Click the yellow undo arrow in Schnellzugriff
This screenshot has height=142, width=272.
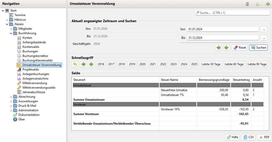(x=75, y=64)
